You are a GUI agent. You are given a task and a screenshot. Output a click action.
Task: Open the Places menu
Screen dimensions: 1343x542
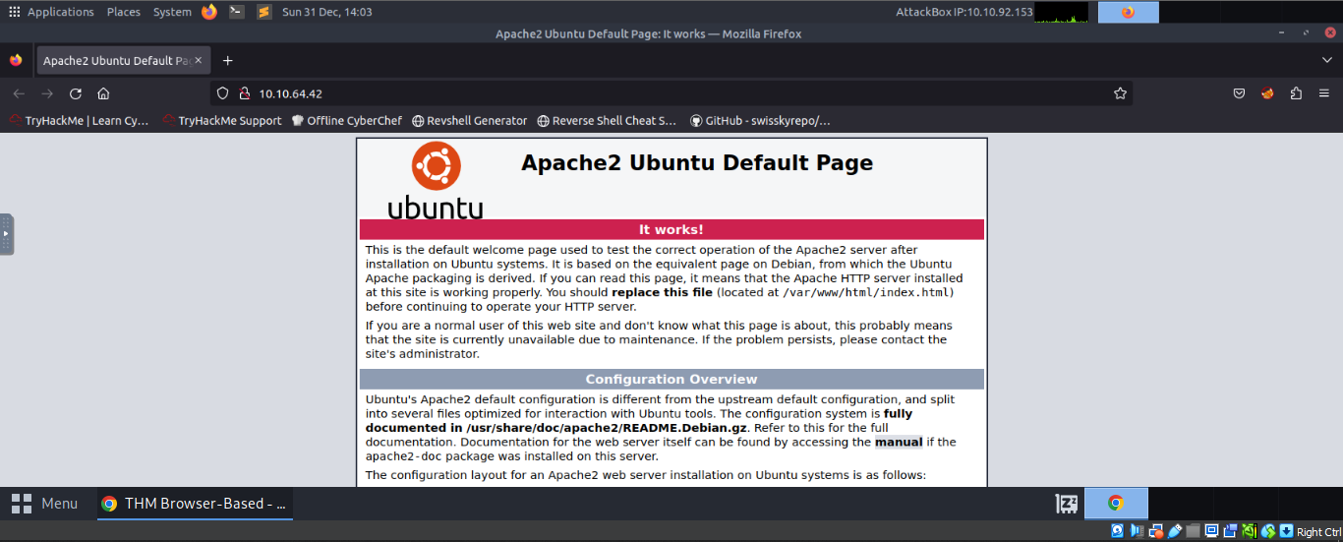coord(124,12)
